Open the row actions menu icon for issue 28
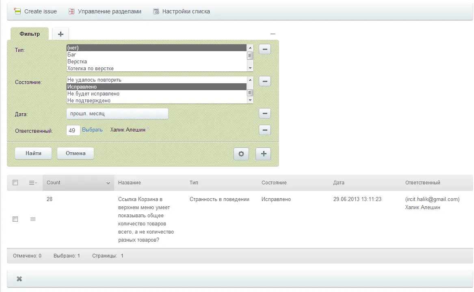This screenshot has width=474, height=292. pyautogui.click(x=33, y=219)
